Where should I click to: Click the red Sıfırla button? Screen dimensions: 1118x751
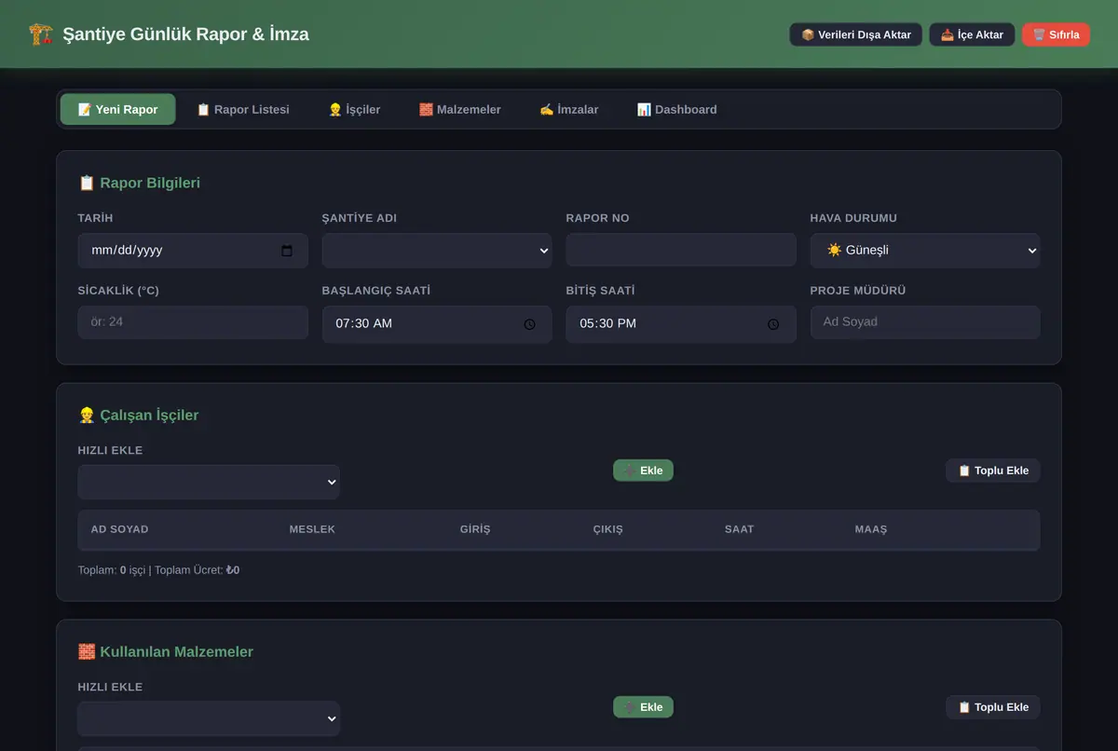1056,34
